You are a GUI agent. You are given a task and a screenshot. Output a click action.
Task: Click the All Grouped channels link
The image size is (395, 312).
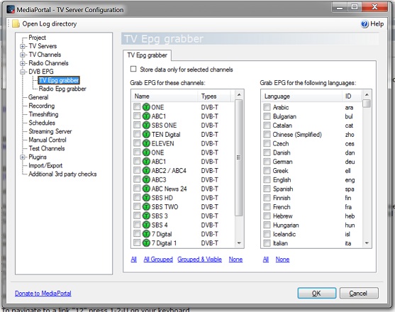[x=158, y=260]
